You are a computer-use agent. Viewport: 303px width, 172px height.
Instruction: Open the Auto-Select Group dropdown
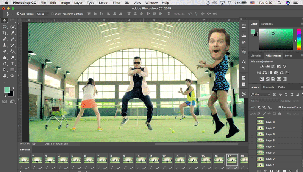coord(42,14)
